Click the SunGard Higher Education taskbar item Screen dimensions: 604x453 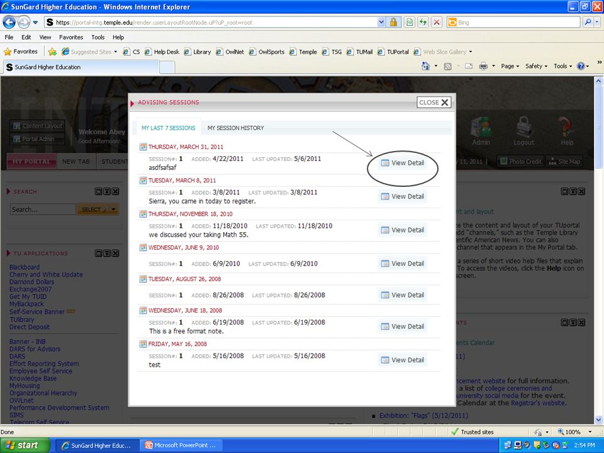tap(96, 445)
